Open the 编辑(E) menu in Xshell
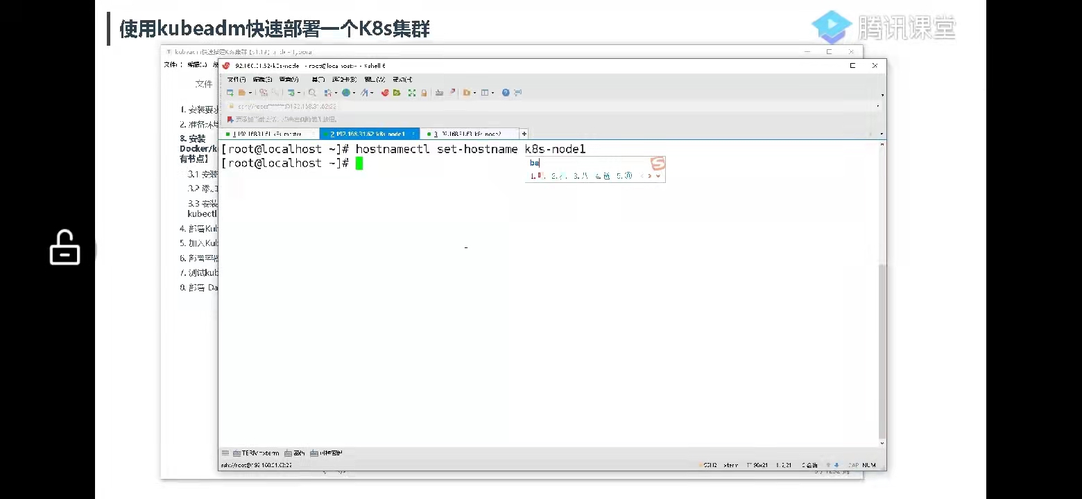Screen dimensions: 1082x499 pos(262,80)
